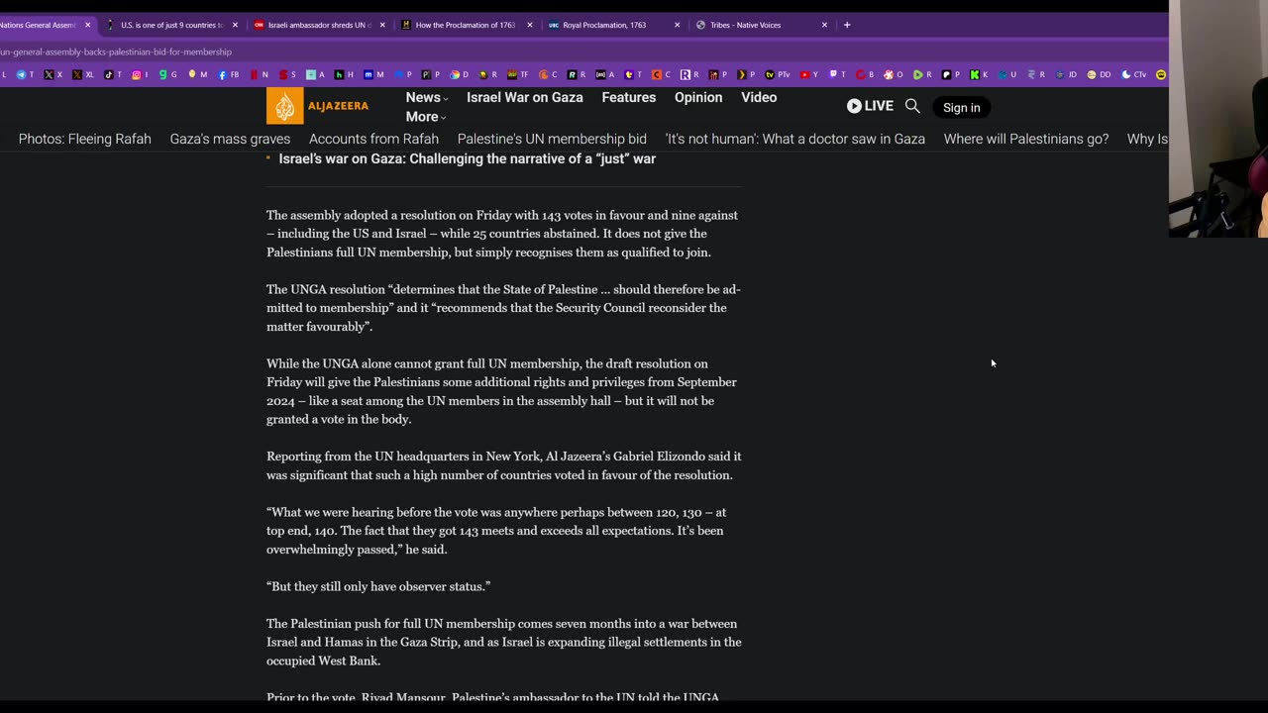Switch to 'Royal Proclamation, 1763' tab
Image resolution: width=1268 pixels, height=713 pixels.
click(x=612, y=25)
